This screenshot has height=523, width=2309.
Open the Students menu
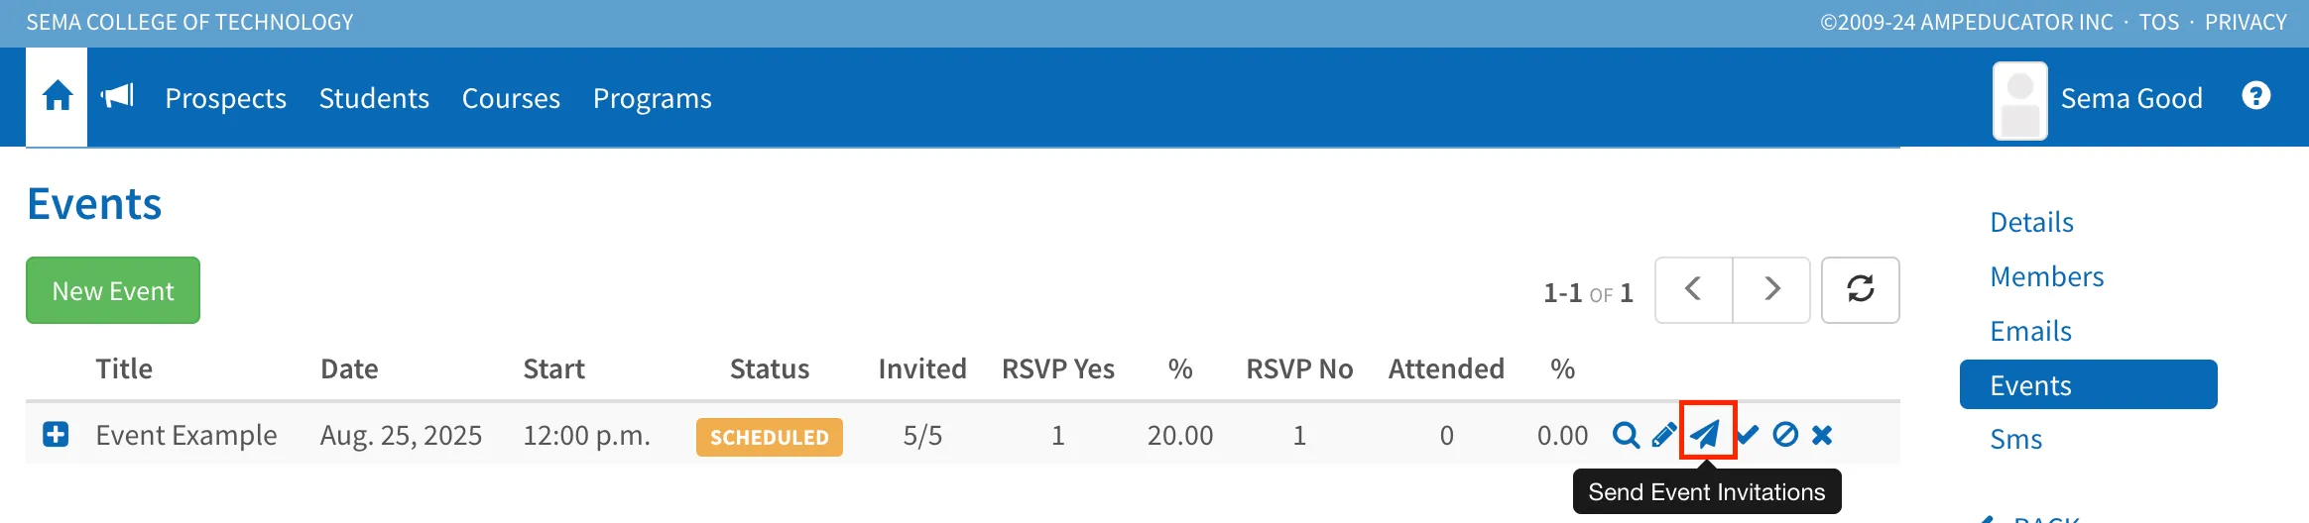coord(374,98)
